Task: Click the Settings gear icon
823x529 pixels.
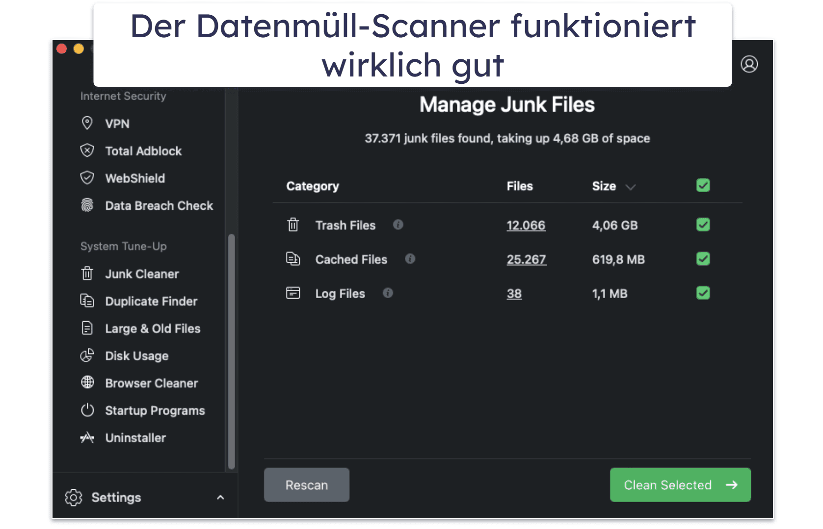Action: pyautogui.click(x=74, y=497)
